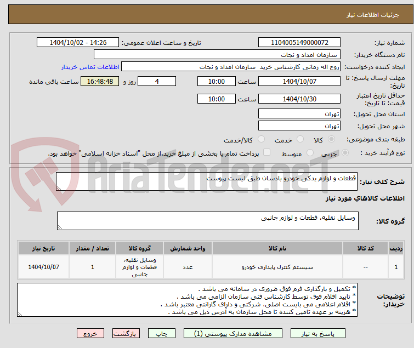Image resolution: width=414 pixels, height=348 pixels.
Task: Click the 'خروج' exit button
Action: [90, 334]
